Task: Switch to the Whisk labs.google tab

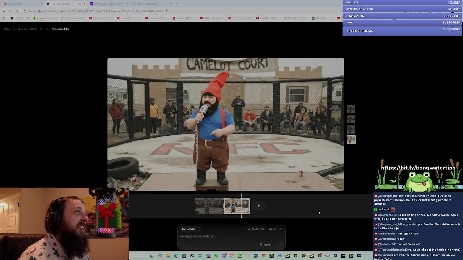Action: tap(151, 4)
